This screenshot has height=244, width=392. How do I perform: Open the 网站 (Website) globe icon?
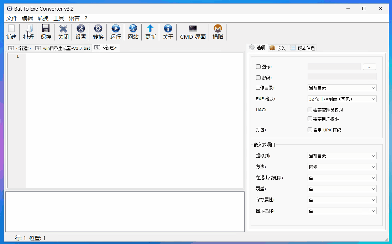(x=133, y=29)
